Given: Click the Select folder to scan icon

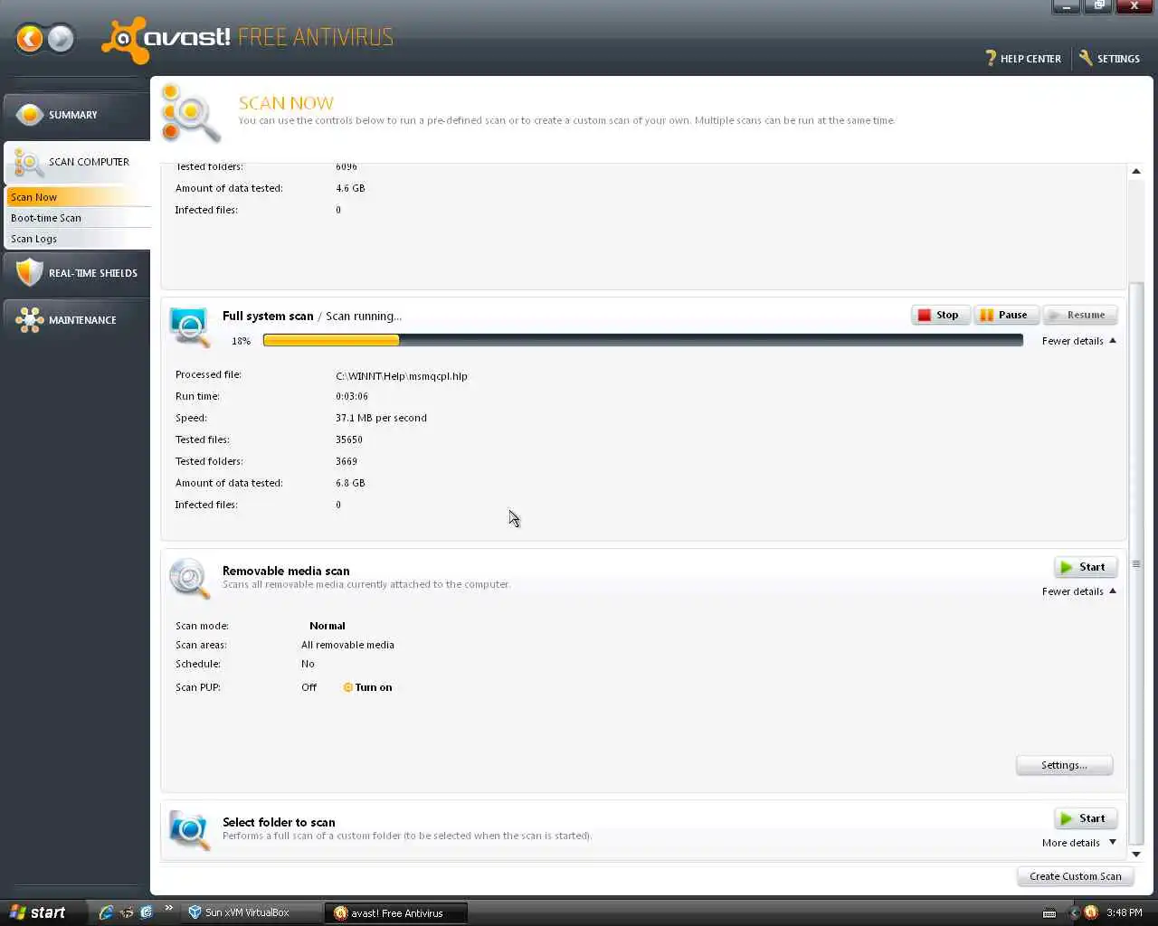Looking at the screenshot, I should 190,829.
